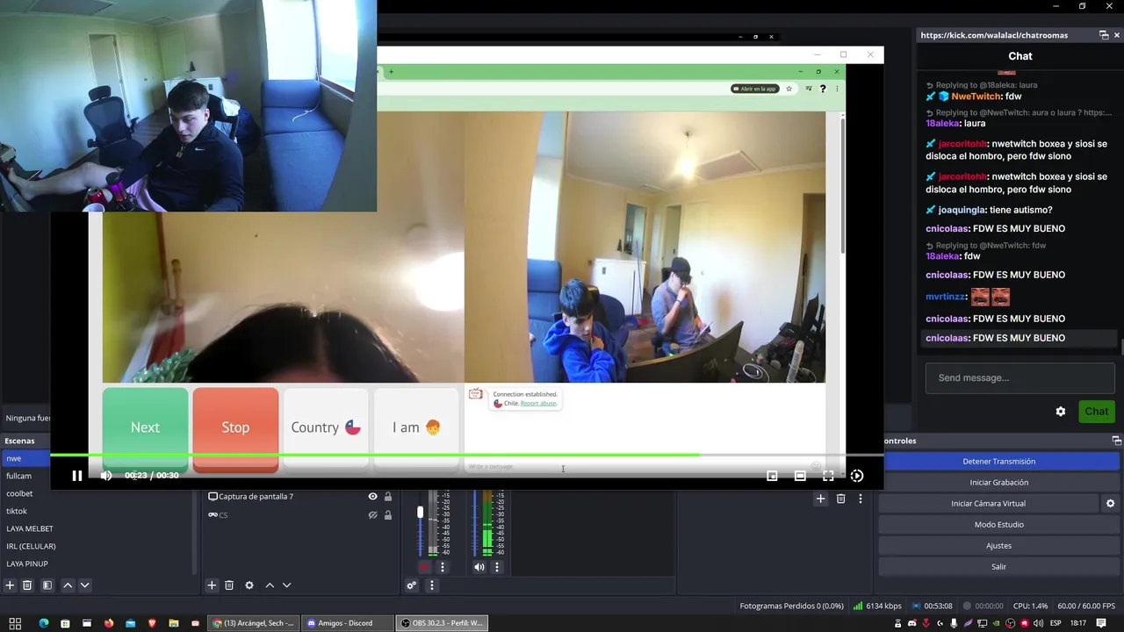
Task: Open source properties gear icon
Action: click(x=249, y=585)
